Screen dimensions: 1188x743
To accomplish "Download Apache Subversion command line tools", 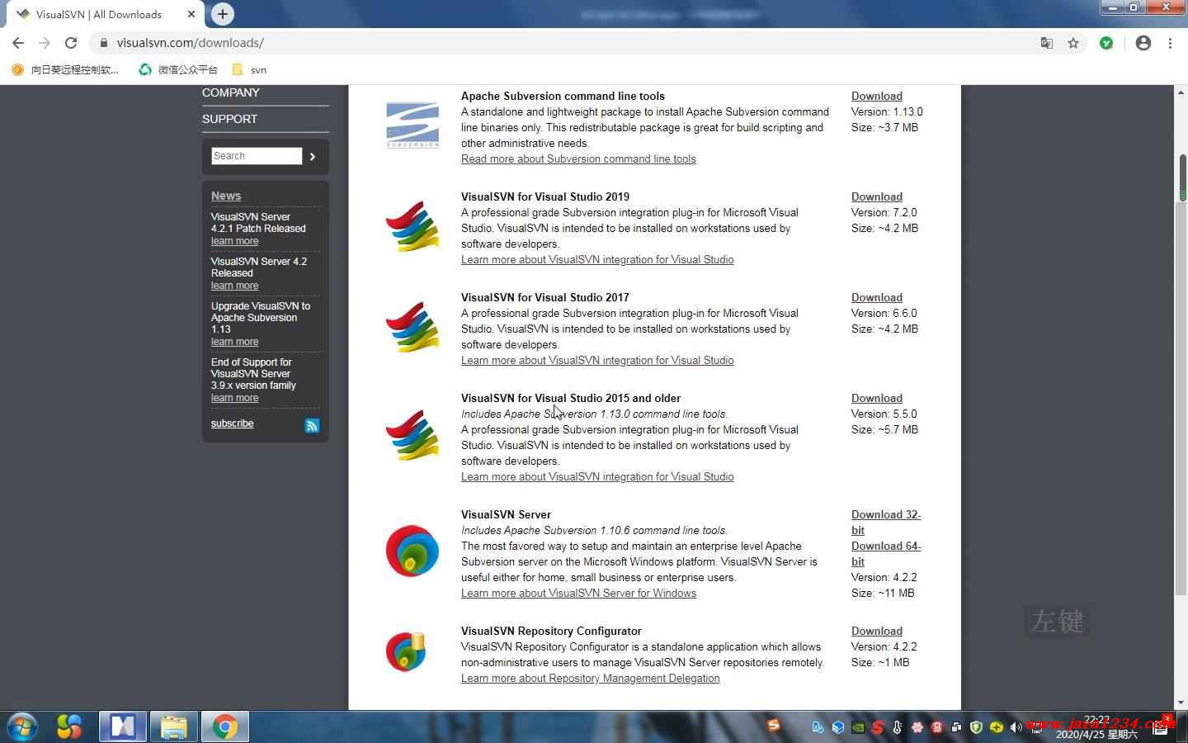I will [x=877, y=96].
